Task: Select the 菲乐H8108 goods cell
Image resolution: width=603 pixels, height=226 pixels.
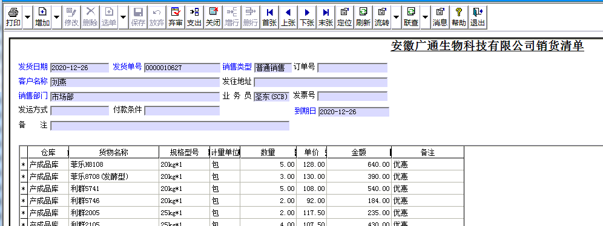Action: tap(114, 164)
